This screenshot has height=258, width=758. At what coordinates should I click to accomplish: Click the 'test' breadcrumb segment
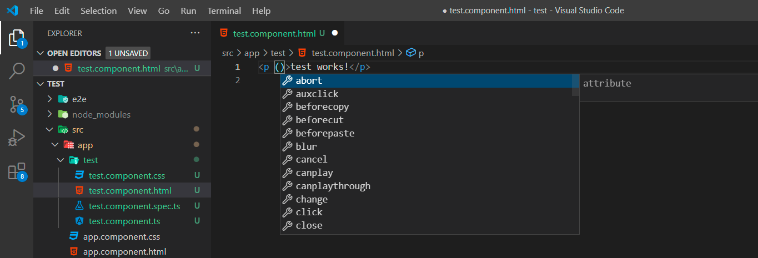[278, 53]
